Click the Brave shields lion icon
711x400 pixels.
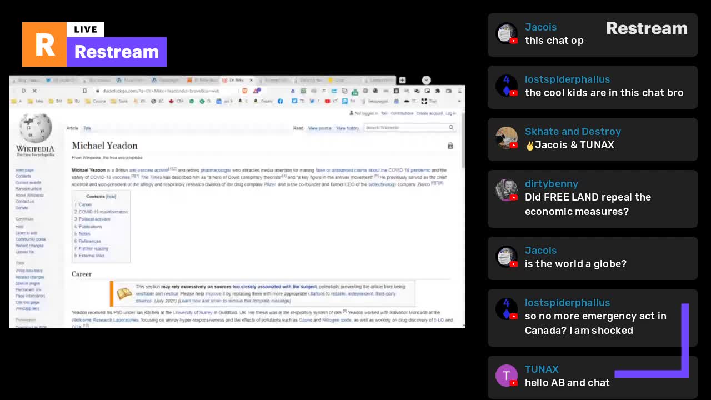(244, 91)
